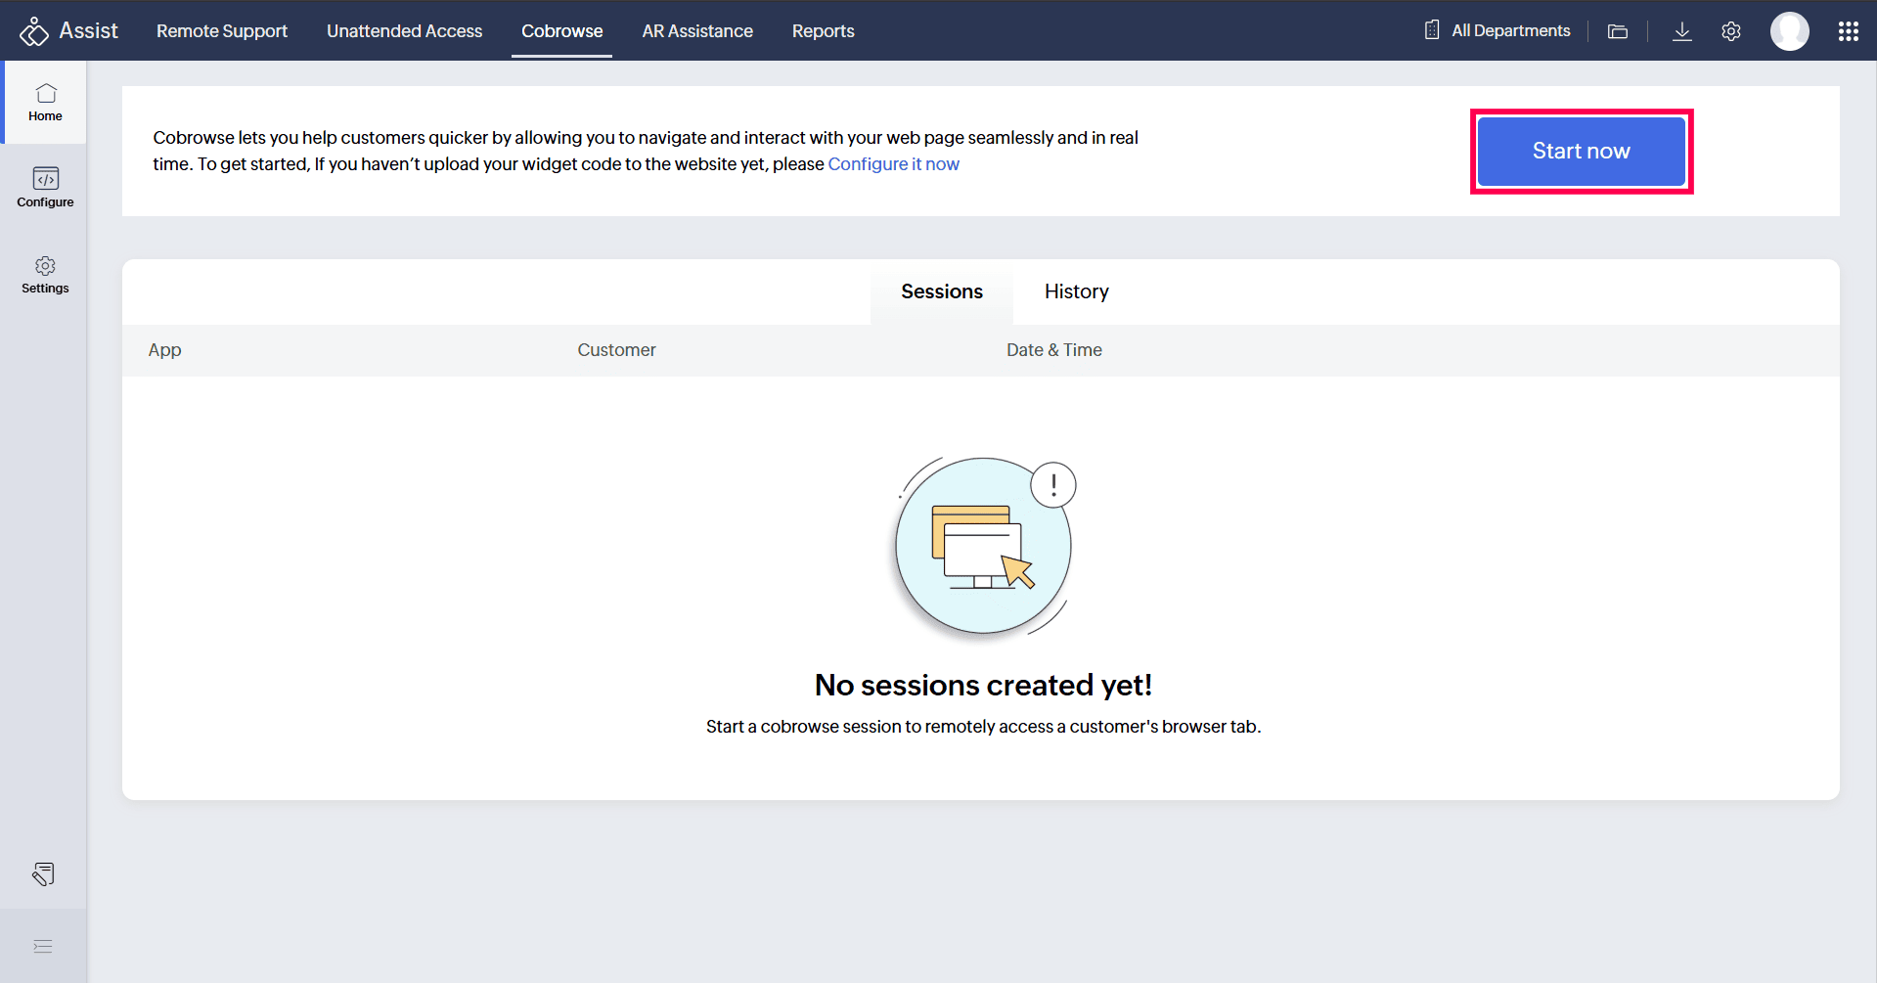Click the download icon in the header
Image resolution: width=1877 pixels, height=983 pixels.
[x=1681, y=31]
